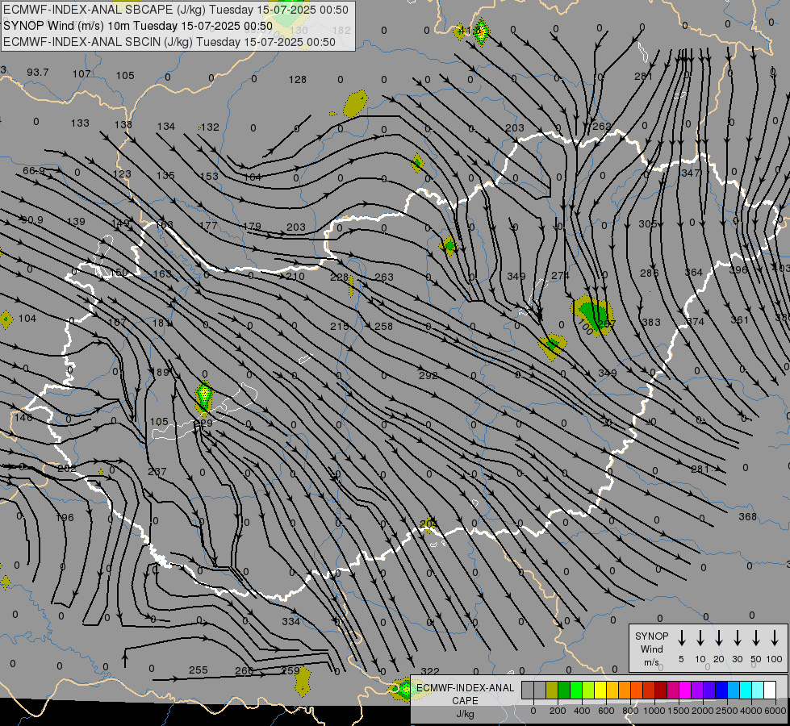Image resolution: width=790 pixels, height=726 pixels.
Task: Click the wind arrow above 20 m/s
Action: coord(718,638)
